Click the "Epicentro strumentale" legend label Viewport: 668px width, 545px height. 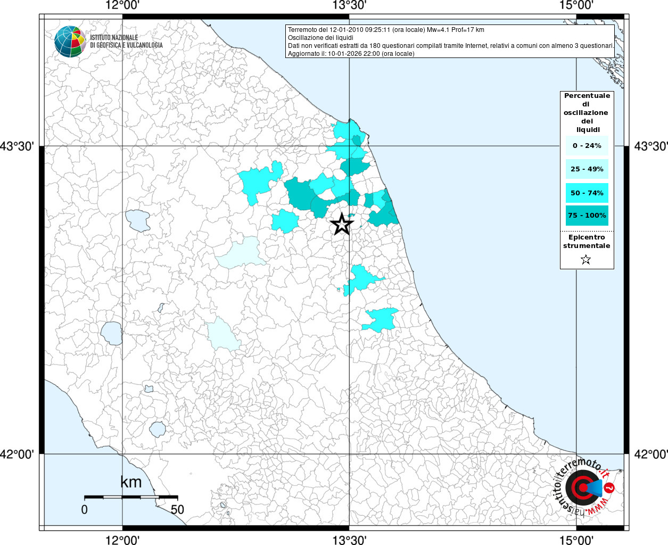[x=587, y=242]
